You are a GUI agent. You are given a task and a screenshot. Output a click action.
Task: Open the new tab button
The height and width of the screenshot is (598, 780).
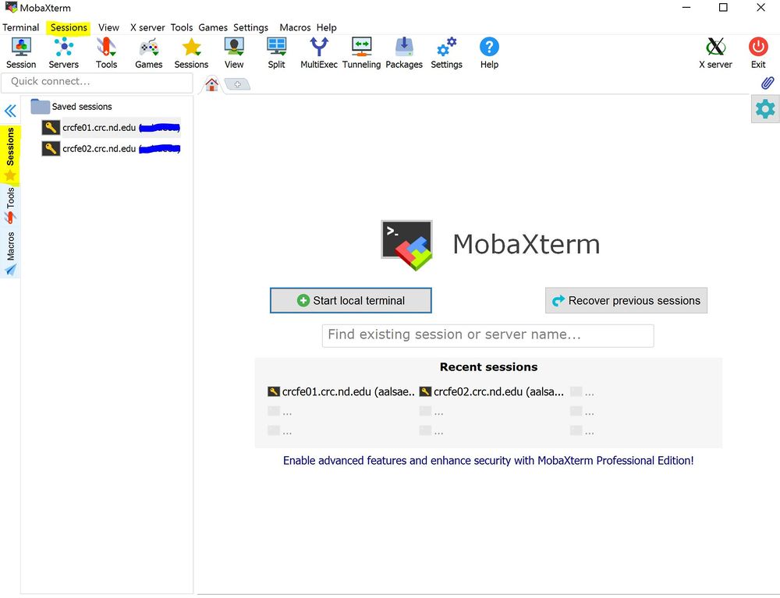[x=237, y=84]
